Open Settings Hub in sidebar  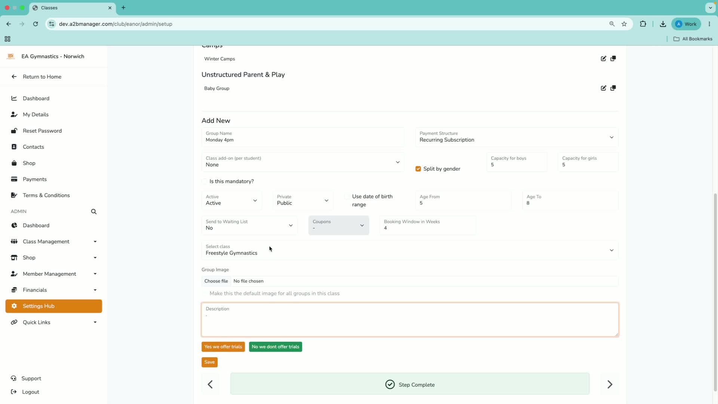[x=54, y=306]
